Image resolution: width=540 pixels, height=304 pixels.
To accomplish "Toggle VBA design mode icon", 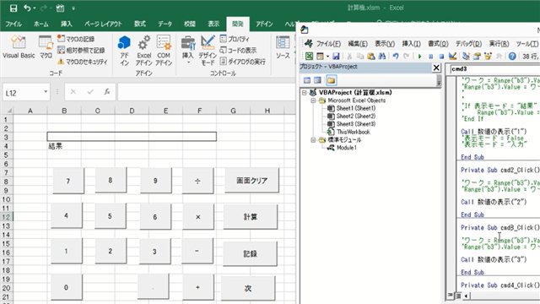I will 452,56.
